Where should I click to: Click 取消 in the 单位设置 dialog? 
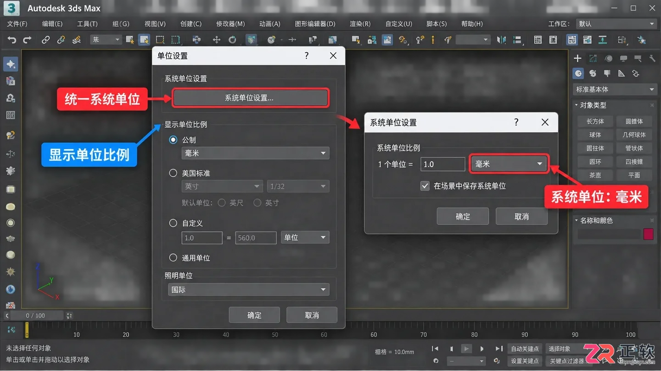312,315
